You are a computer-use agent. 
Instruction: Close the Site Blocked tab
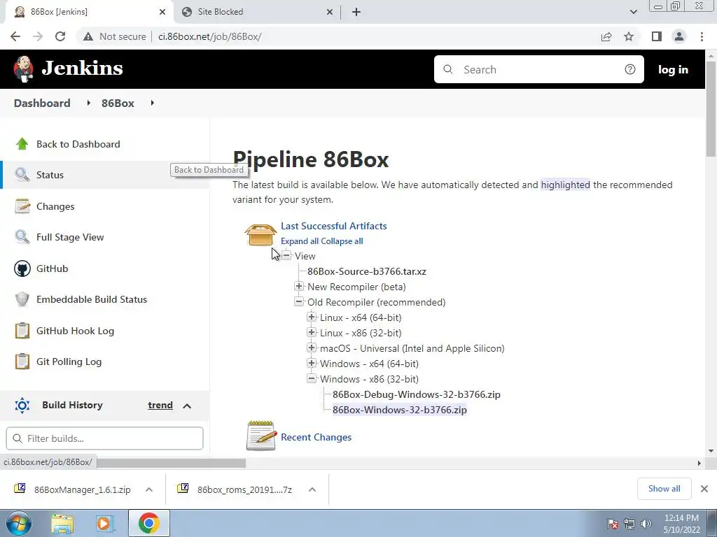pos(330,12)
